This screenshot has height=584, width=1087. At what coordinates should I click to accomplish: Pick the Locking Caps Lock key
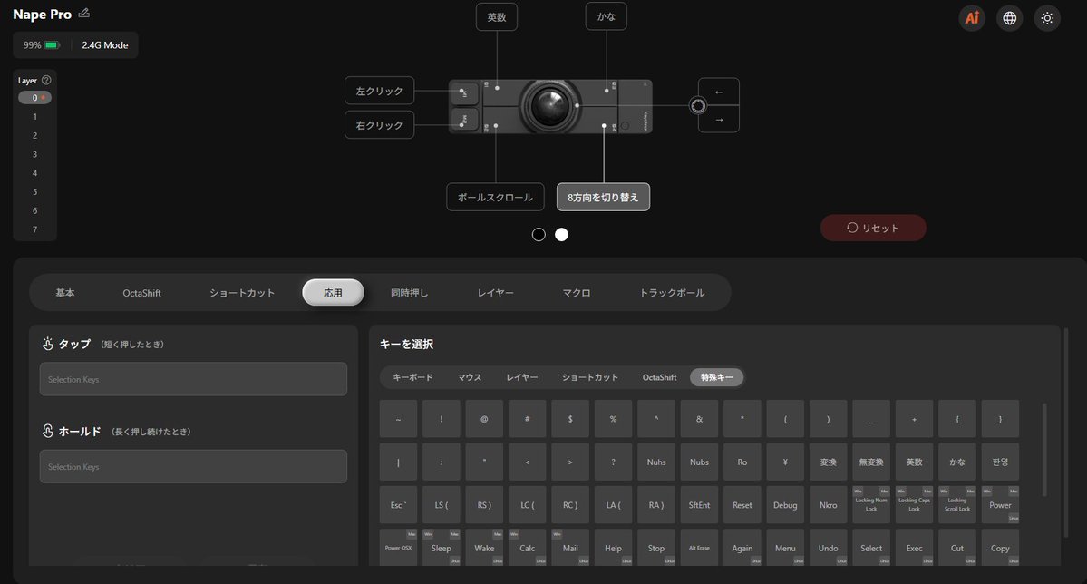[x=914, y=505]
